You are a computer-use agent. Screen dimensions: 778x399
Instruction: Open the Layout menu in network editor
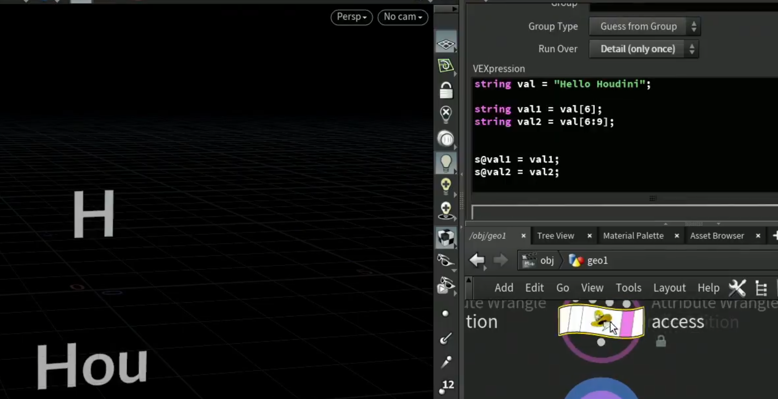(669, 288)
